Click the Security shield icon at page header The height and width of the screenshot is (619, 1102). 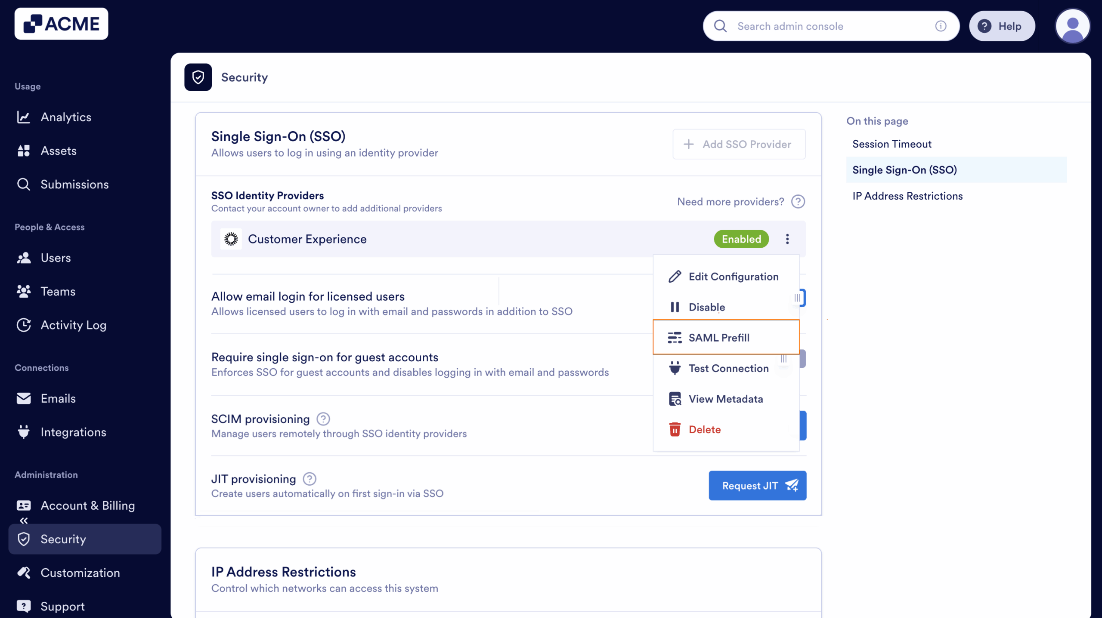coord(198,77)
